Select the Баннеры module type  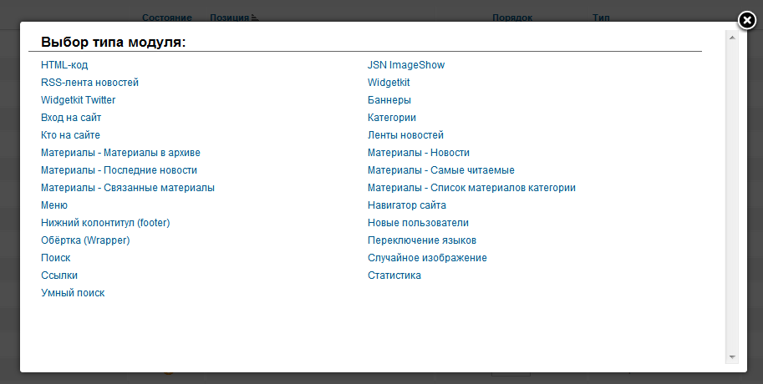coord(389,100)
